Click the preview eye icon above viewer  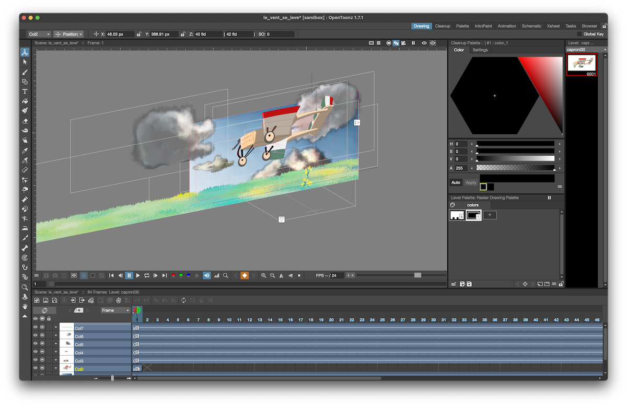(x=424, y=43)
